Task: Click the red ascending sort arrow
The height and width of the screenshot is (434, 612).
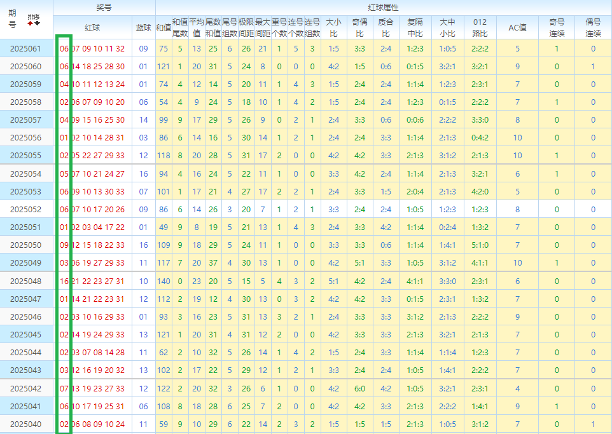Action: (29, 24)
